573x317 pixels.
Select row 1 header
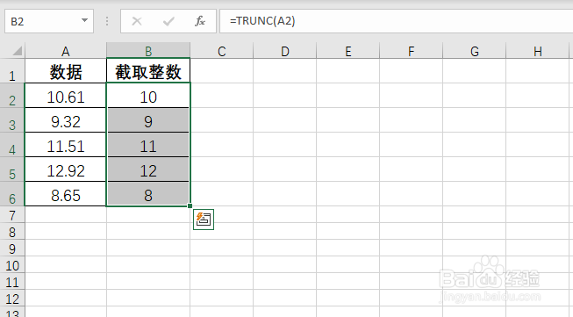(12, 71)
